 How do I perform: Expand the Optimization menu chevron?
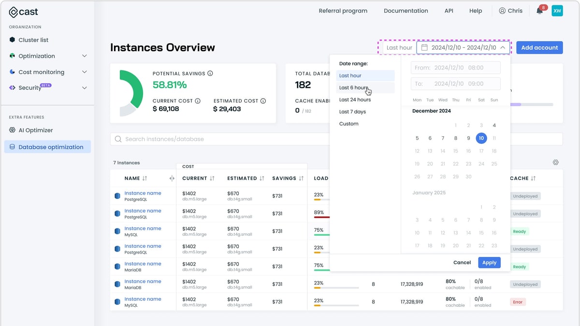coord(85,56)
